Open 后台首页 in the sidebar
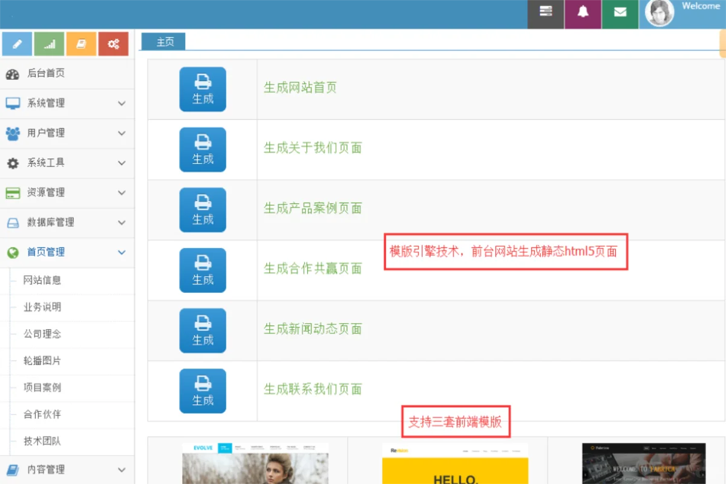Screen dimensions: 726x484 click(x=46, y=73)
